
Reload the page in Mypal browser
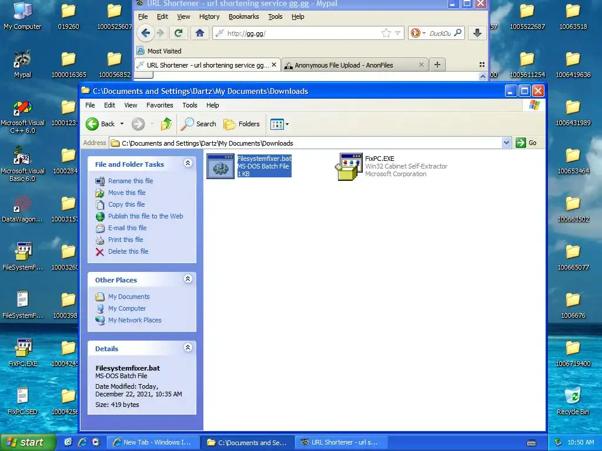178,33
